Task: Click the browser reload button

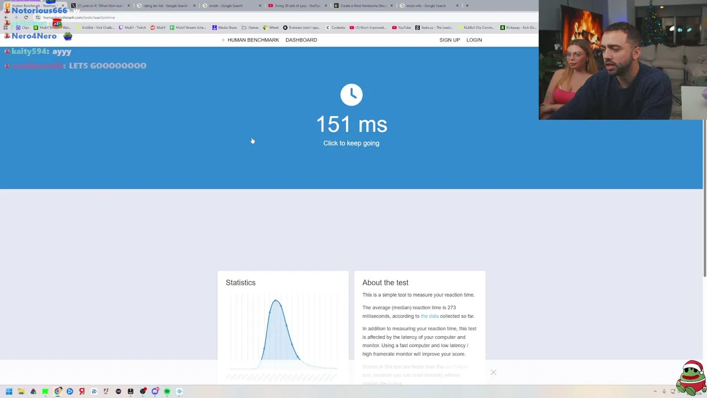Action: click(x=26, y=17)
